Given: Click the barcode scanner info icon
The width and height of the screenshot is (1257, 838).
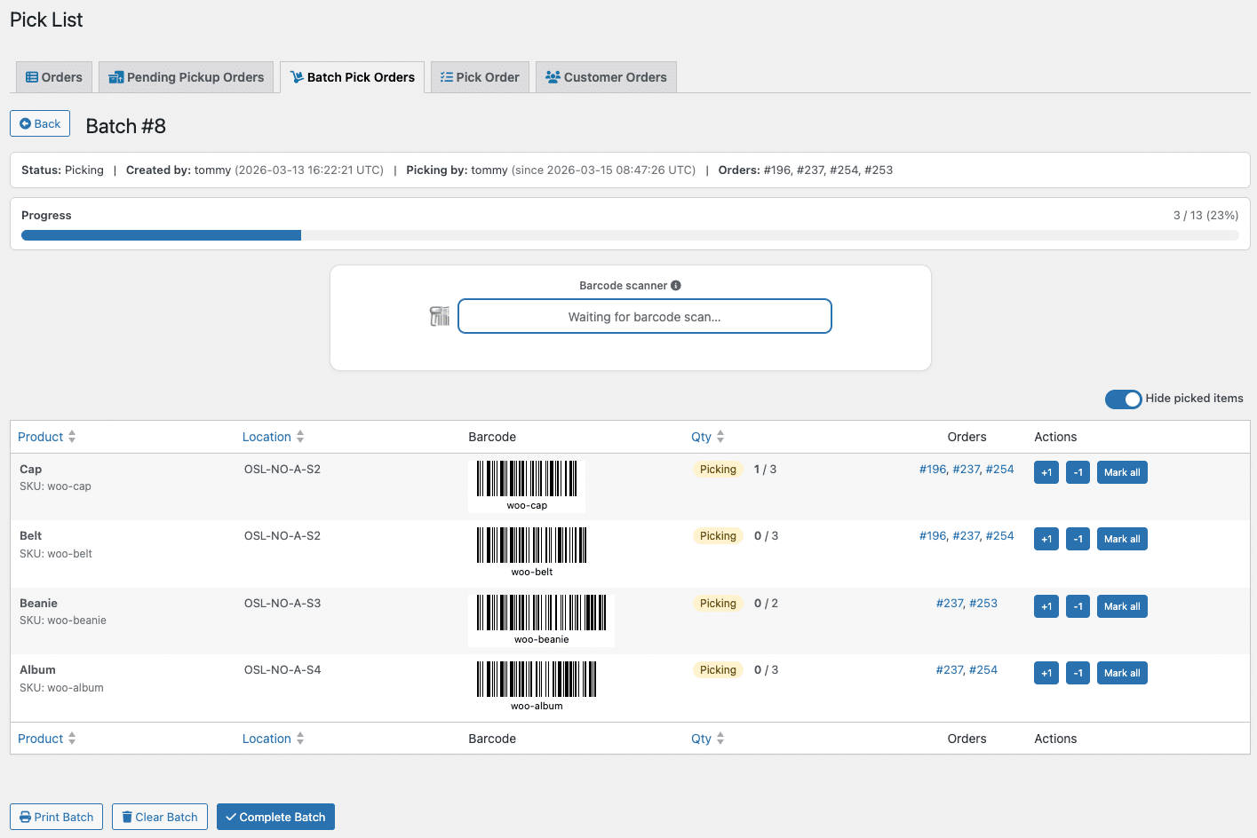Looking at the screenshot, I should [676, 286].
